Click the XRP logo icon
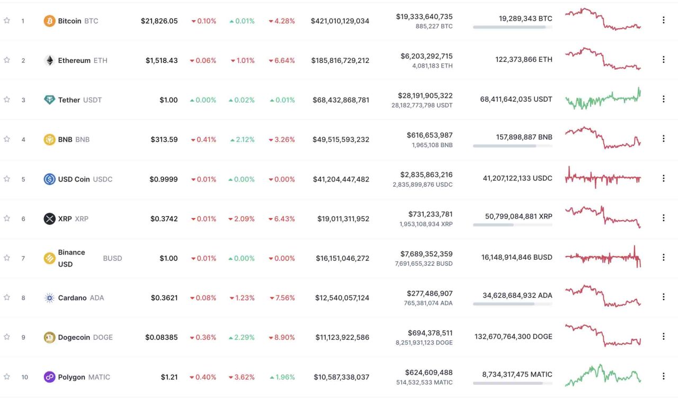The width and height of the screenshot is (678, 400). click(x=49, y=219)
